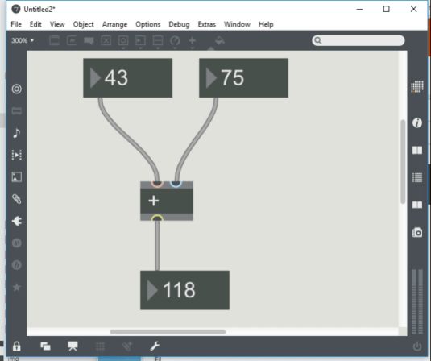This screenshot has height=361, width=431.
Task: Toggle the patcher lock at bottom left
Action: click(x=16, y=346)
